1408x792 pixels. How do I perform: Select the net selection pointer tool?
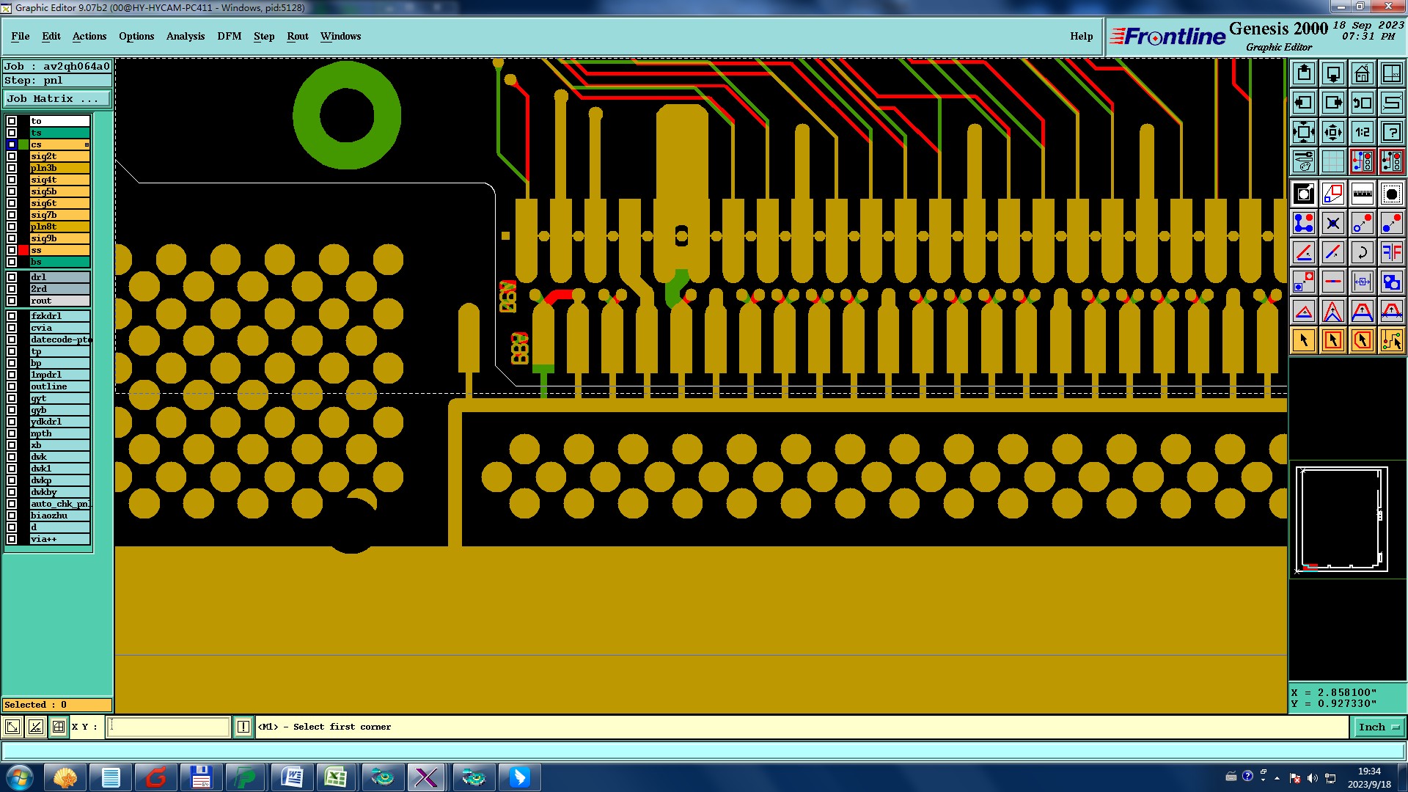coord(1391,340)
